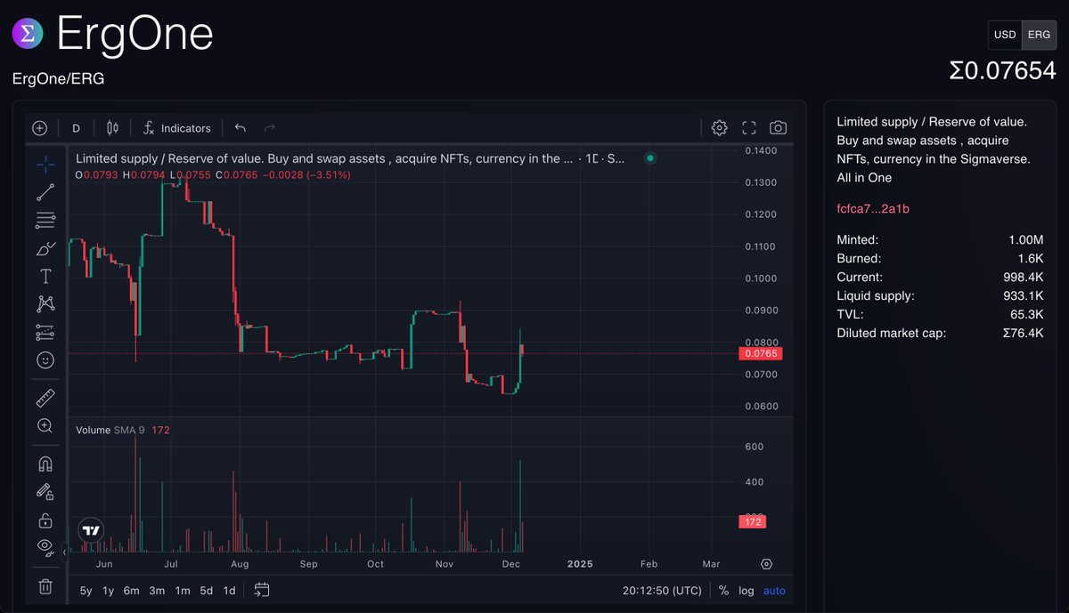Add symbol to compare via plus icon

tap(39, 128)
